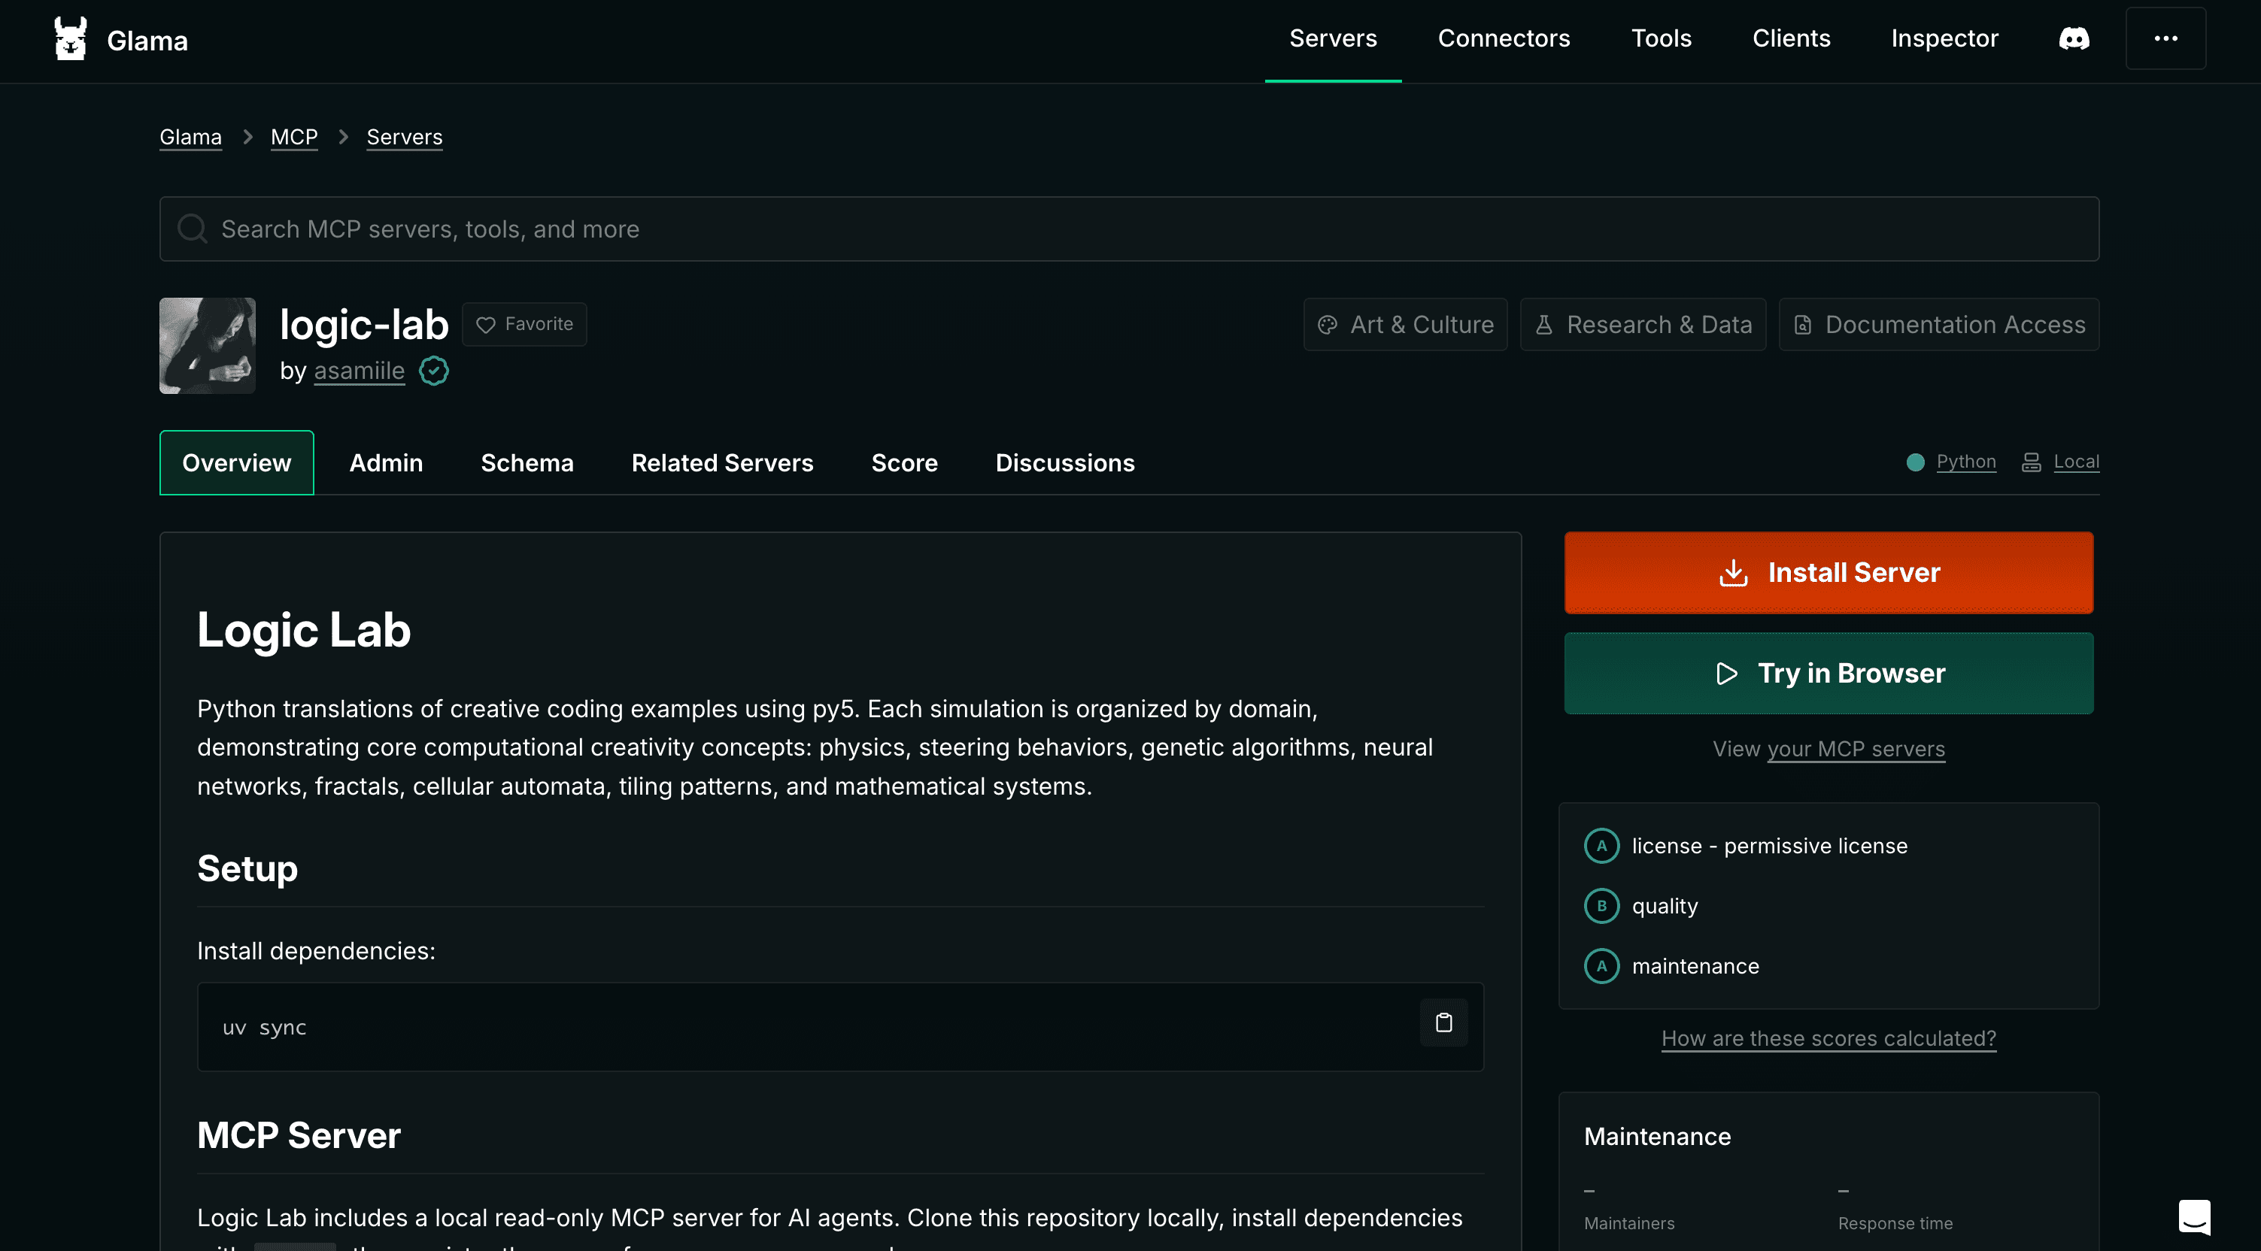Open the Documentation Access category tag
Image resolution: width=2261 pixels, height=1251 pixels.
point(1939,325)
